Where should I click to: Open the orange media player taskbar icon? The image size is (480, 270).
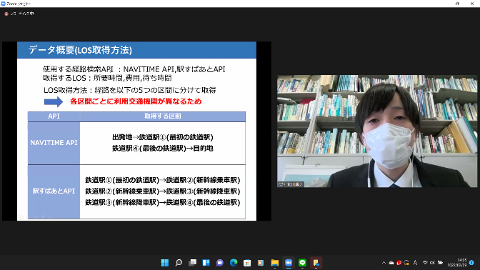point(261,263)
